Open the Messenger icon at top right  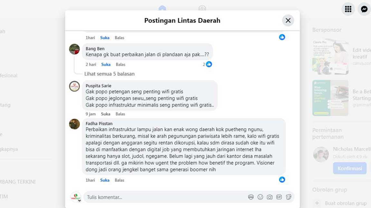click(x=364, y=9)
